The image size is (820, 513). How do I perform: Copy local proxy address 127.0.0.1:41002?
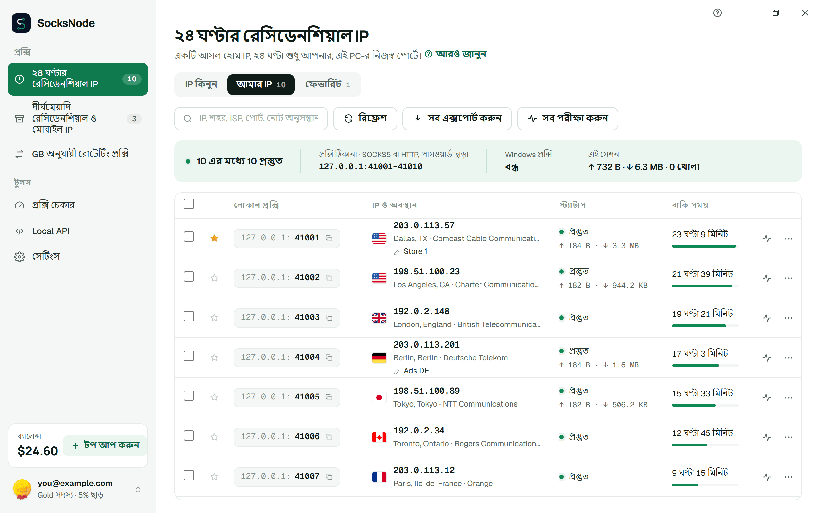(x=329, y=278)
